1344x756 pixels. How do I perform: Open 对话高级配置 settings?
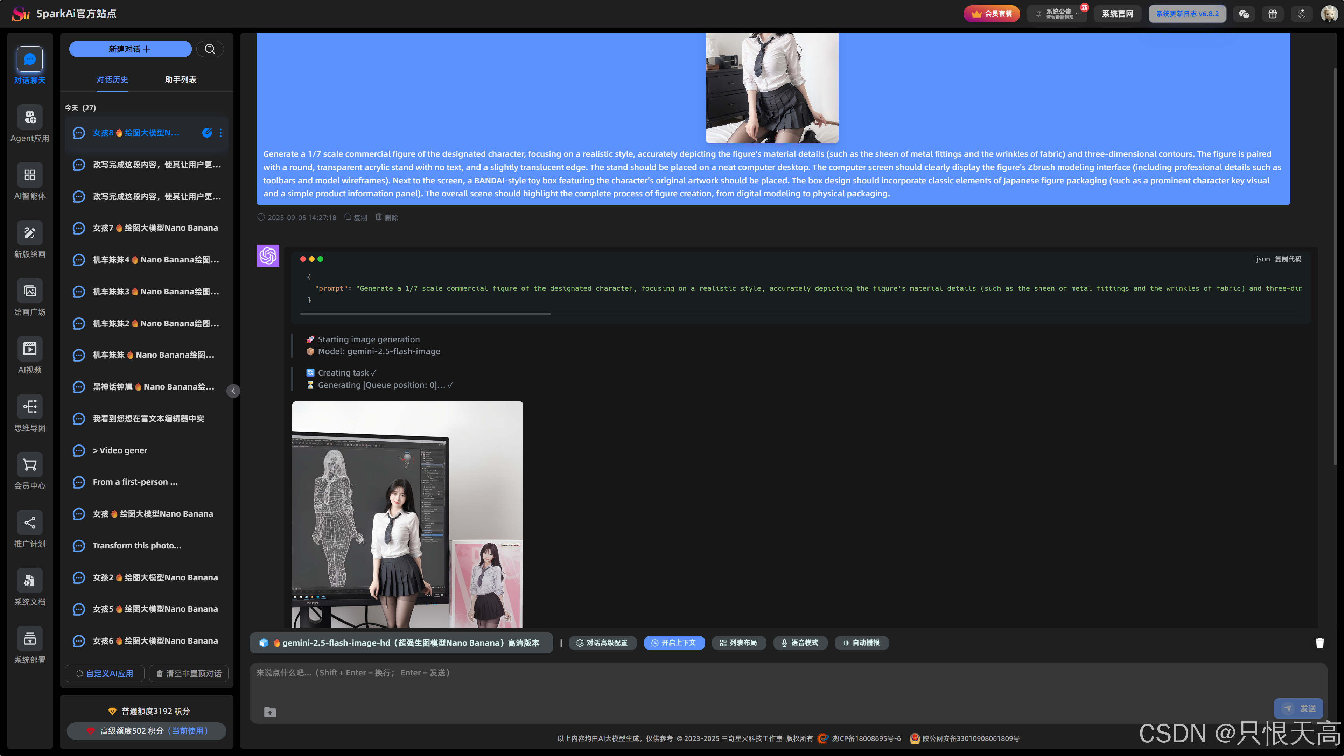point(603,643)
